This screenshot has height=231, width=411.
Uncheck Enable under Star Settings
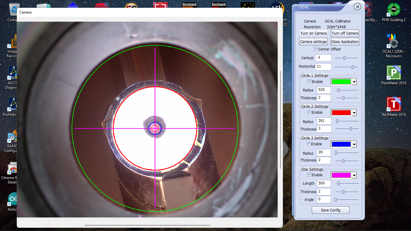[309, 175]
